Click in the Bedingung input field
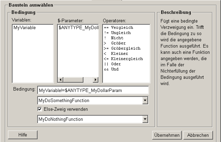 93,90
